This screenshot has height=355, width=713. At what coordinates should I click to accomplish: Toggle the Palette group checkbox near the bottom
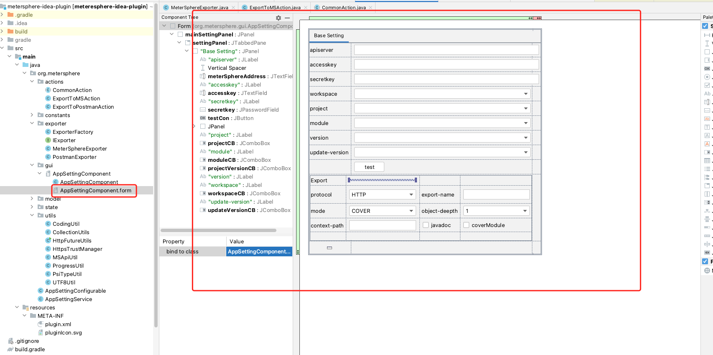(705, 261)
